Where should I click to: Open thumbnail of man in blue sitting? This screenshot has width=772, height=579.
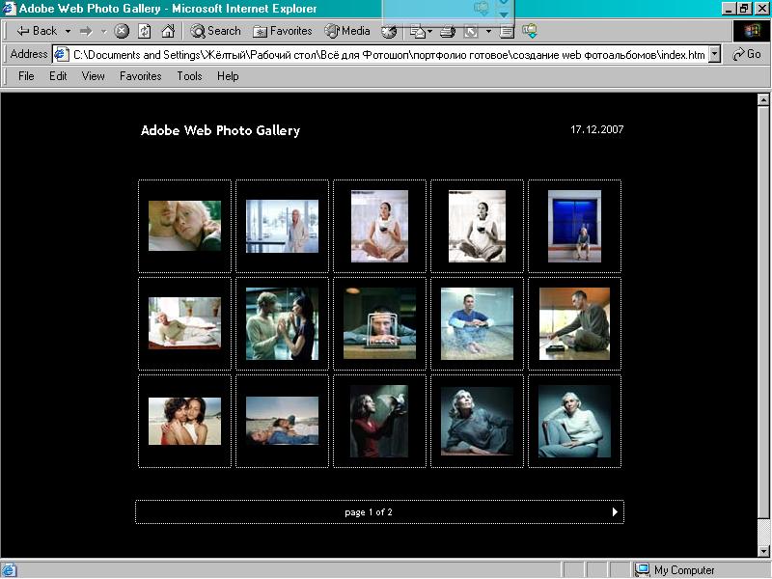pos(477,323)
